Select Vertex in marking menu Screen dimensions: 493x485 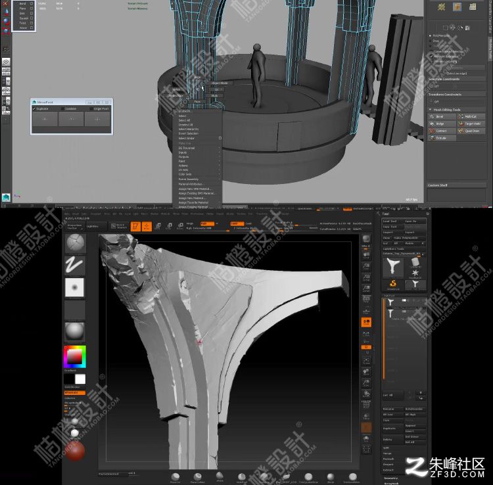[x=176, y=89]
